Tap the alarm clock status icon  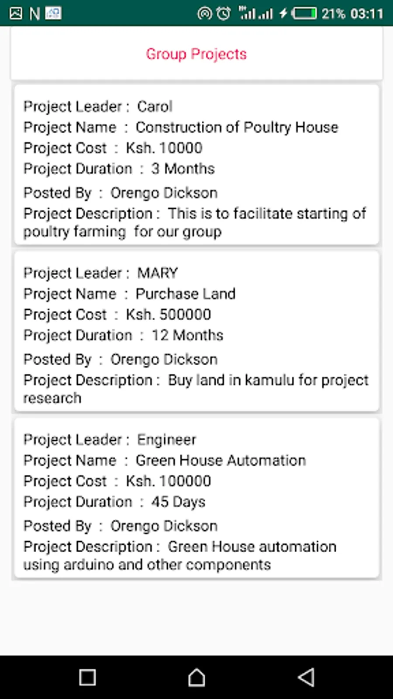click(x=224, y=14)
